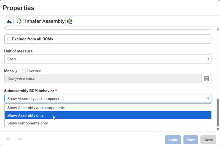Click the vertical scrollbar thumb
Screen dimensions: 220x146
(218, 112)
